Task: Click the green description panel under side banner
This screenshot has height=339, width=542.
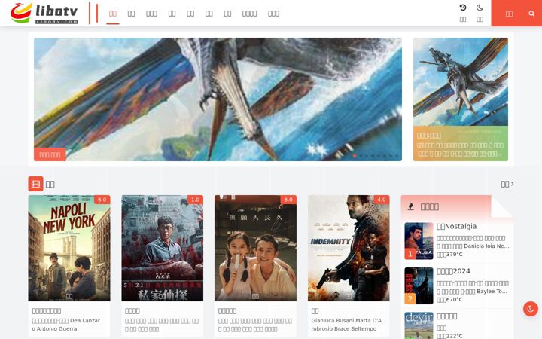Action: click(x=461, y=144)
